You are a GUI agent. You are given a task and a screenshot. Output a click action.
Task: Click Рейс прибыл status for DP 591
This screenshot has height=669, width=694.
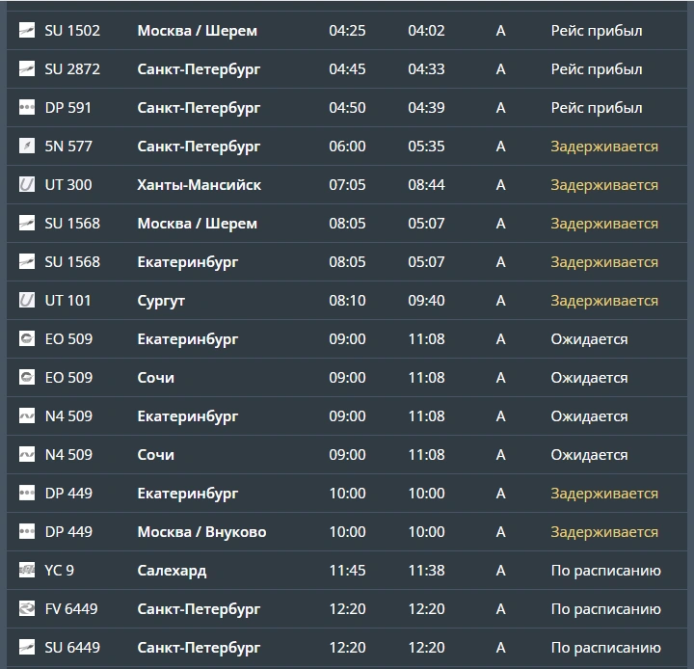597,108
